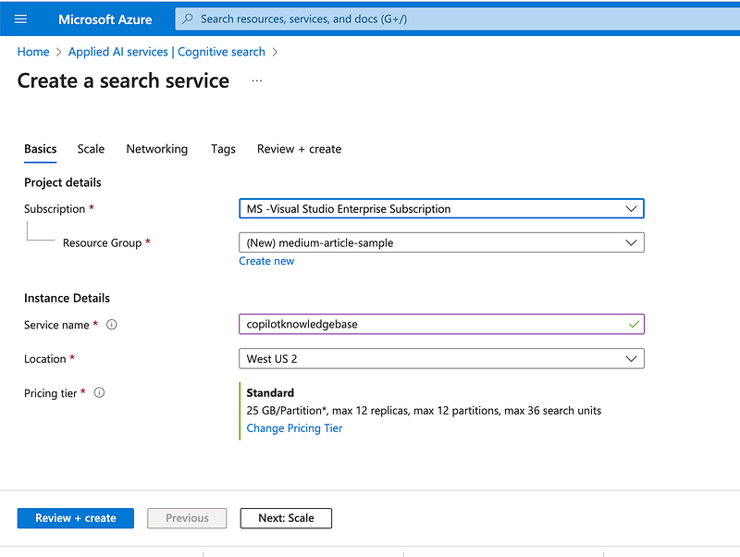Open the ellipsis more options menu

[x=257, y=80]
